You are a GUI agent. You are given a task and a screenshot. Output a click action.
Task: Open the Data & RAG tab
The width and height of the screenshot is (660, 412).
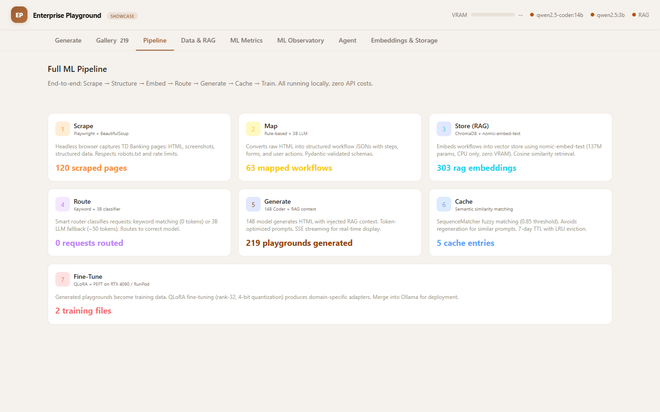click(198, 40)
